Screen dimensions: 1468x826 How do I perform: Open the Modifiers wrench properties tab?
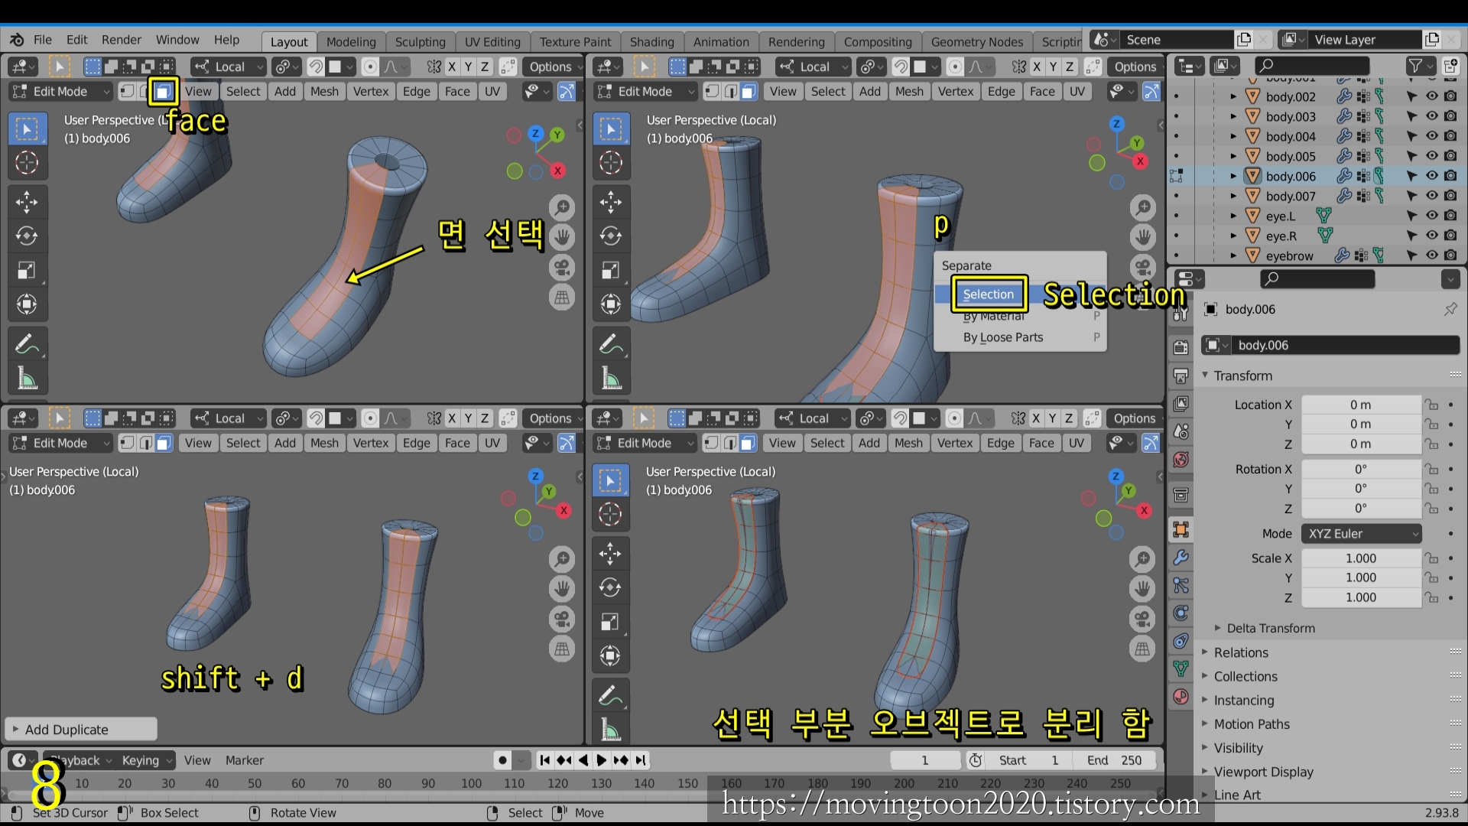coord(1181,558)
